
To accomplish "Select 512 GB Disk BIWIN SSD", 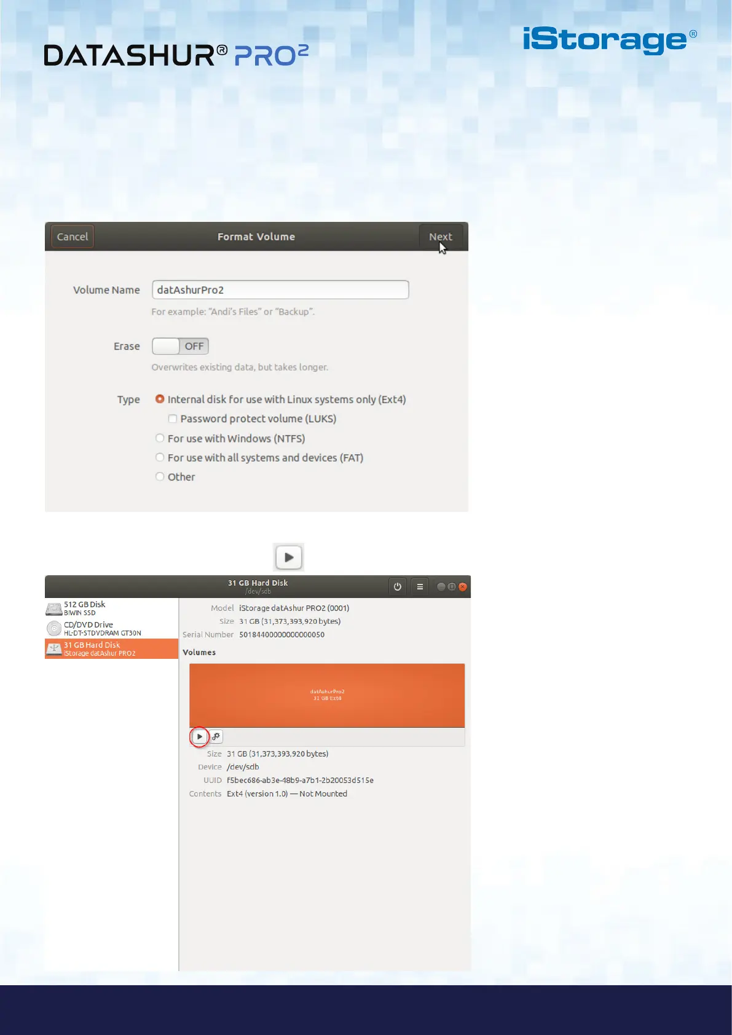I will (111, 608).
